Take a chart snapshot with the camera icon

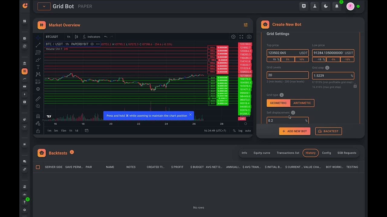click(x=249, y=36)
